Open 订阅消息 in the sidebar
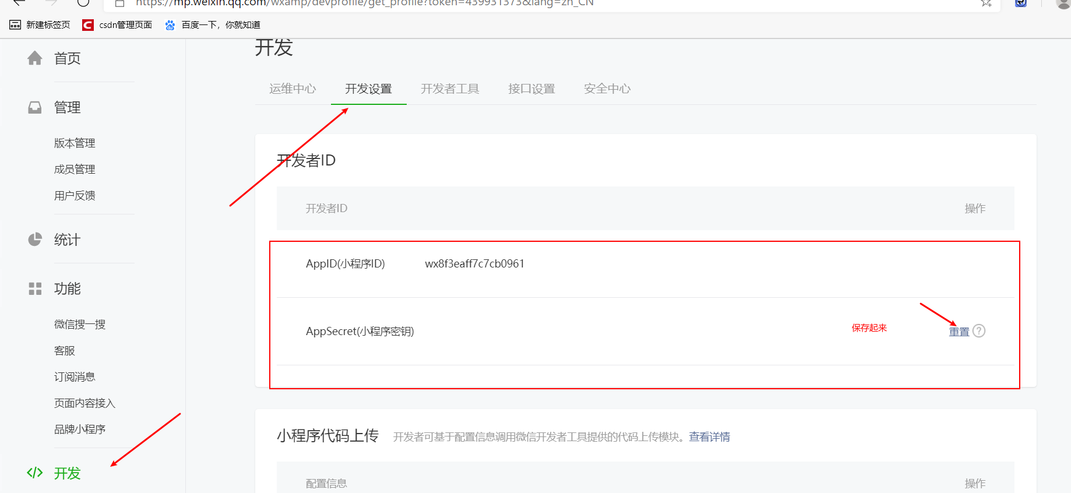 tap(75, 377)
